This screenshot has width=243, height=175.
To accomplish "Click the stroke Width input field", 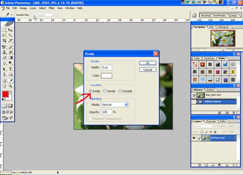I will (x=106, y=67).
